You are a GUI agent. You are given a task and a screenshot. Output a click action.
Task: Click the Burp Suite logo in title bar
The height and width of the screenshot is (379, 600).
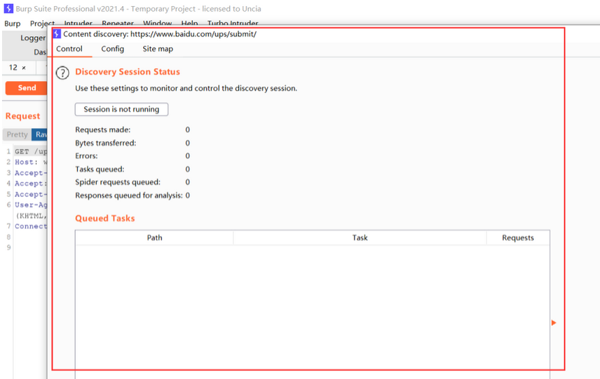click(x=8, y=8)
